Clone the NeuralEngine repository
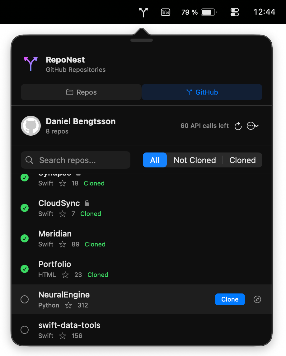The height and width of the screenshot is (356, 286). click(x=230, y=299)
